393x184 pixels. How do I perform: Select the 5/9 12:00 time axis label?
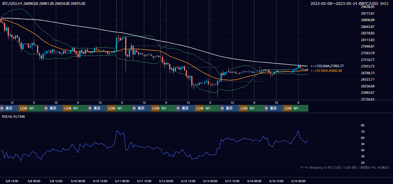click(56, 181)
